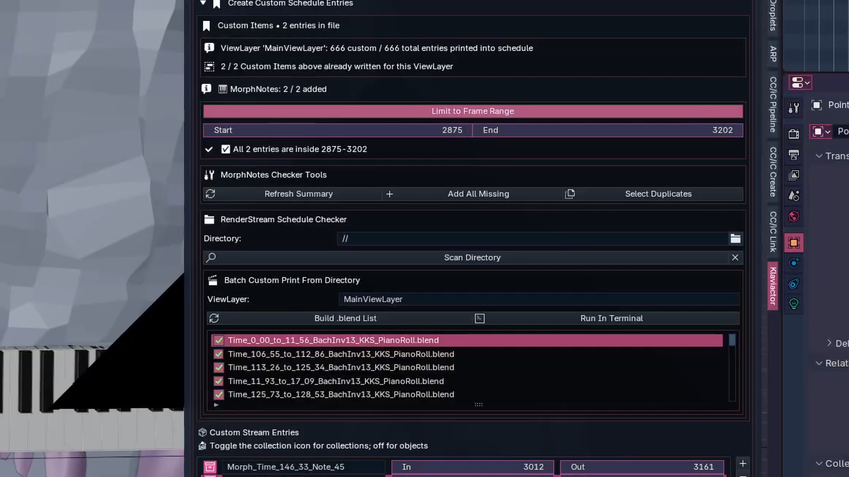
Task: Open the editor type selector icon
Action: (800, 82)
